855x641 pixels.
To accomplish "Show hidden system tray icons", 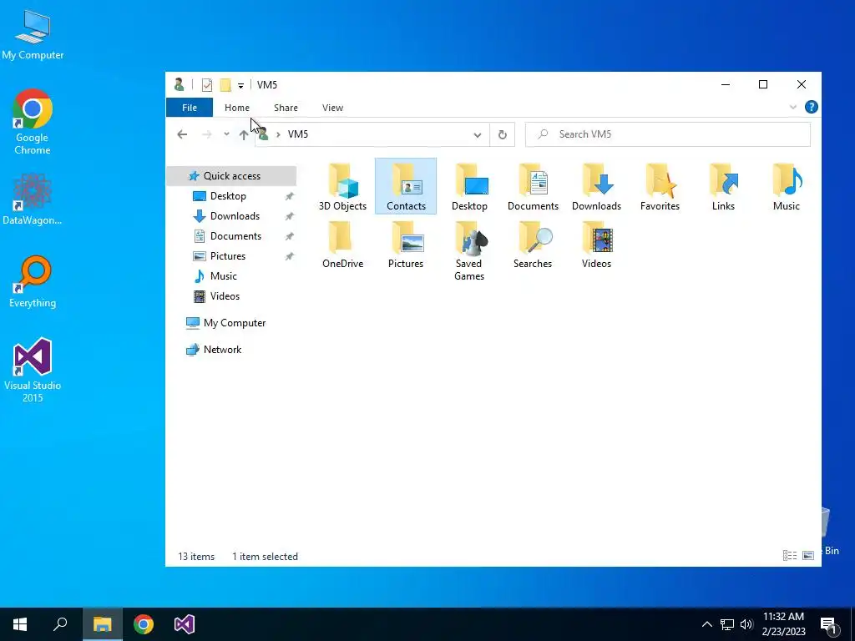I will [x=706, y=624].
